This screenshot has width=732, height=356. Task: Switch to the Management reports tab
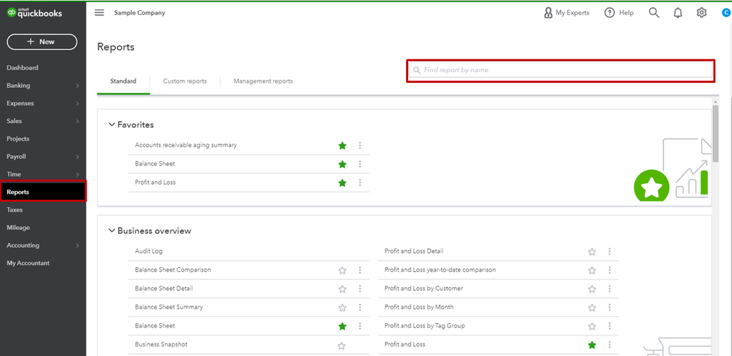pos(263,81)
